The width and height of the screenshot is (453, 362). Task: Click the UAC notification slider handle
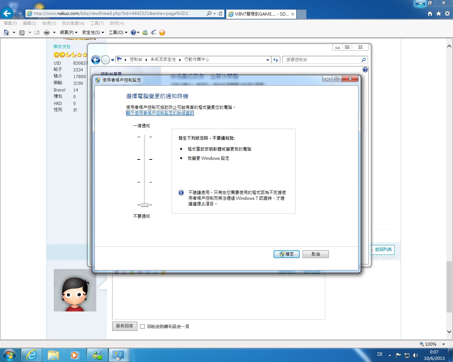pyautogui.click(x=144, y=205)
